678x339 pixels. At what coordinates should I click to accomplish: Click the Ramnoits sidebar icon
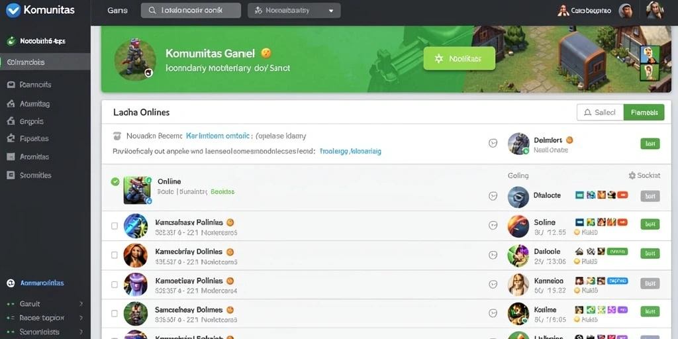(11, 85)
